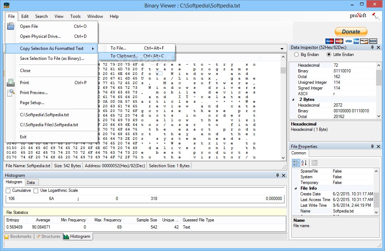Screen dimensions: 385x251
Task: Open the View menu
Action: [x=59, y=16]
